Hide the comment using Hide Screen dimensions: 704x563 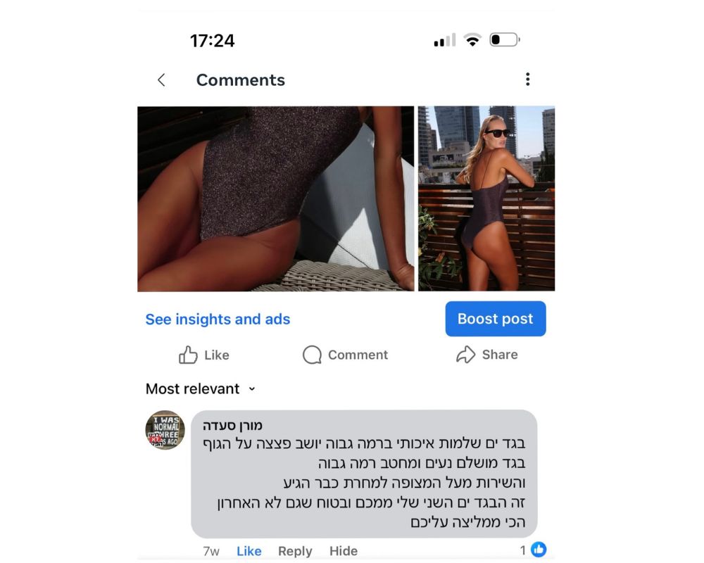[x=344, y=551]
